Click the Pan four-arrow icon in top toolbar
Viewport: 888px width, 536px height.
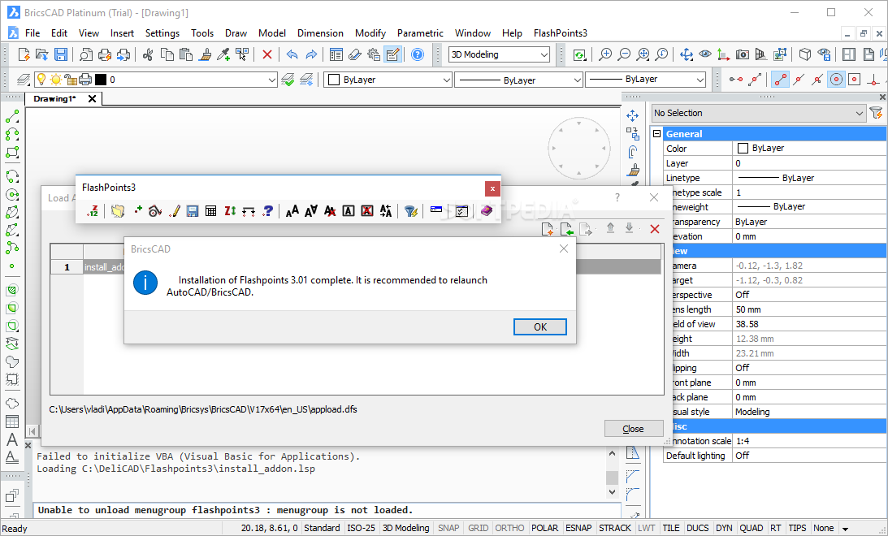click(x=687, y=54)
